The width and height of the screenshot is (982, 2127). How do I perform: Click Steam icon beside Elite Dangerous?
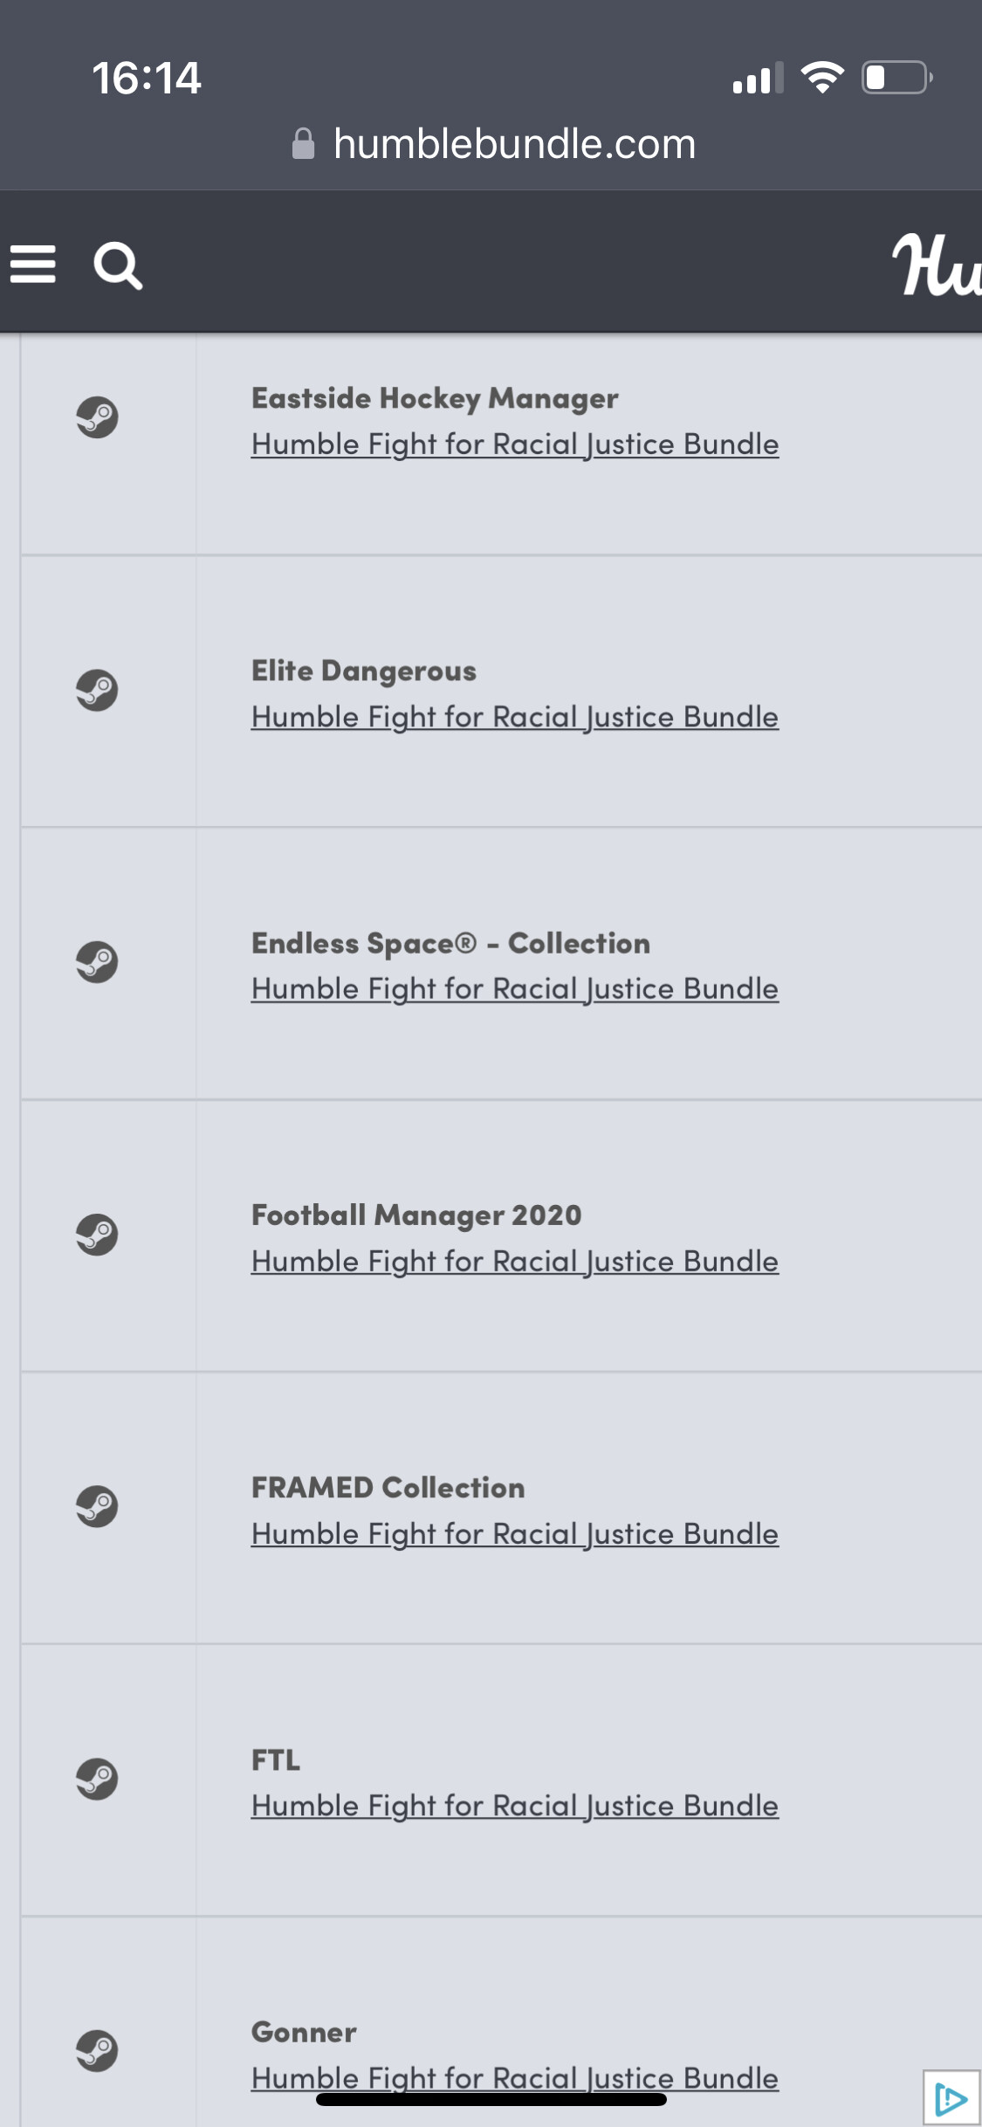click(97, 690)
